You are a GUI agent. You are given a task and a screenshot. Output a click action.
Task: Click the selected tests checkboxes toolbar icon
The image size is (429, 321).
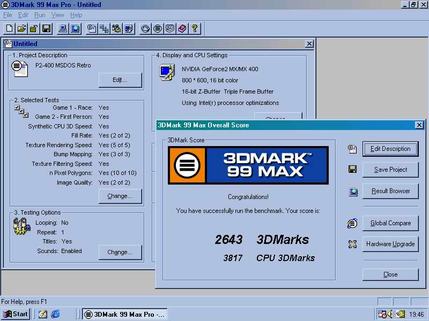104,28
